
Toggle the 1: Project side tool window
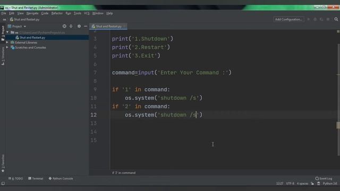click(3, 33)
